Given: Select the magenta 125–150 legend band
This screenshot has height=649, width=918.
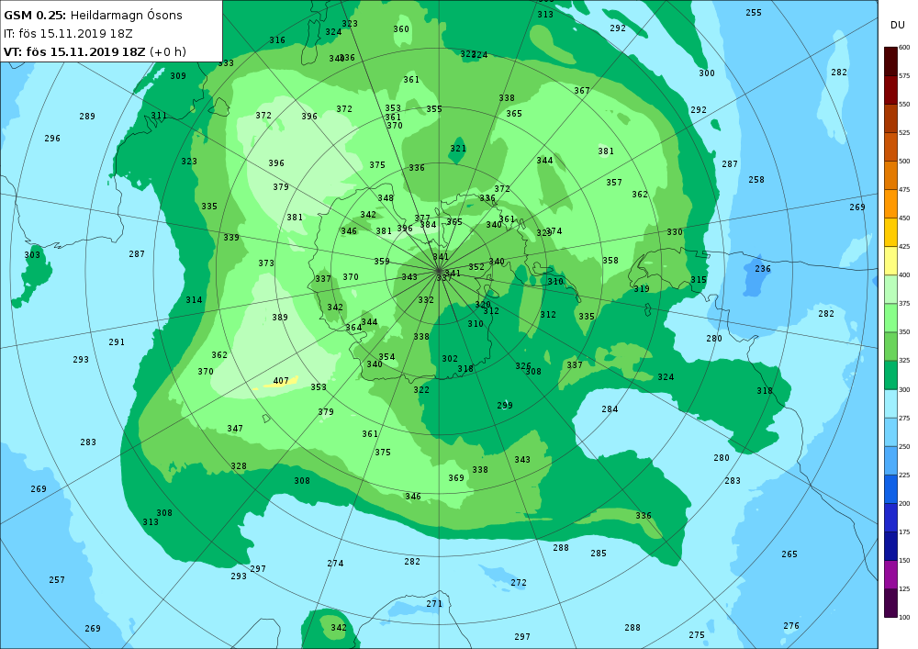Looking at the screenshot, I should [890, 575].
